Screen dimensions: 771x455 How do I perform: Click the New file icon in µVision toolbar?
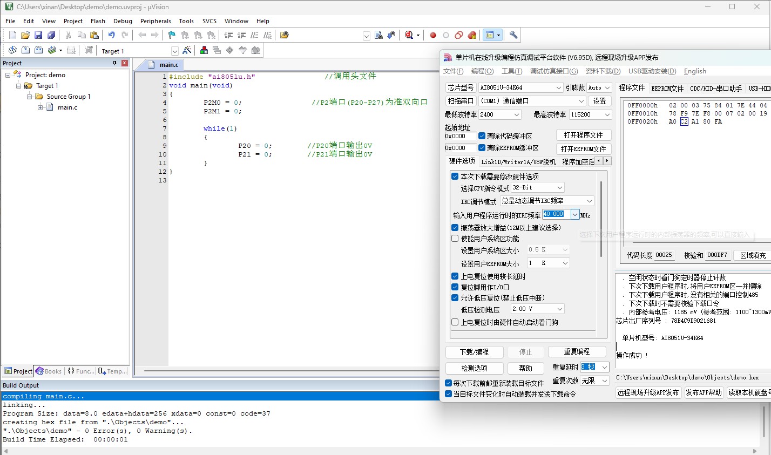pos(12,35)
